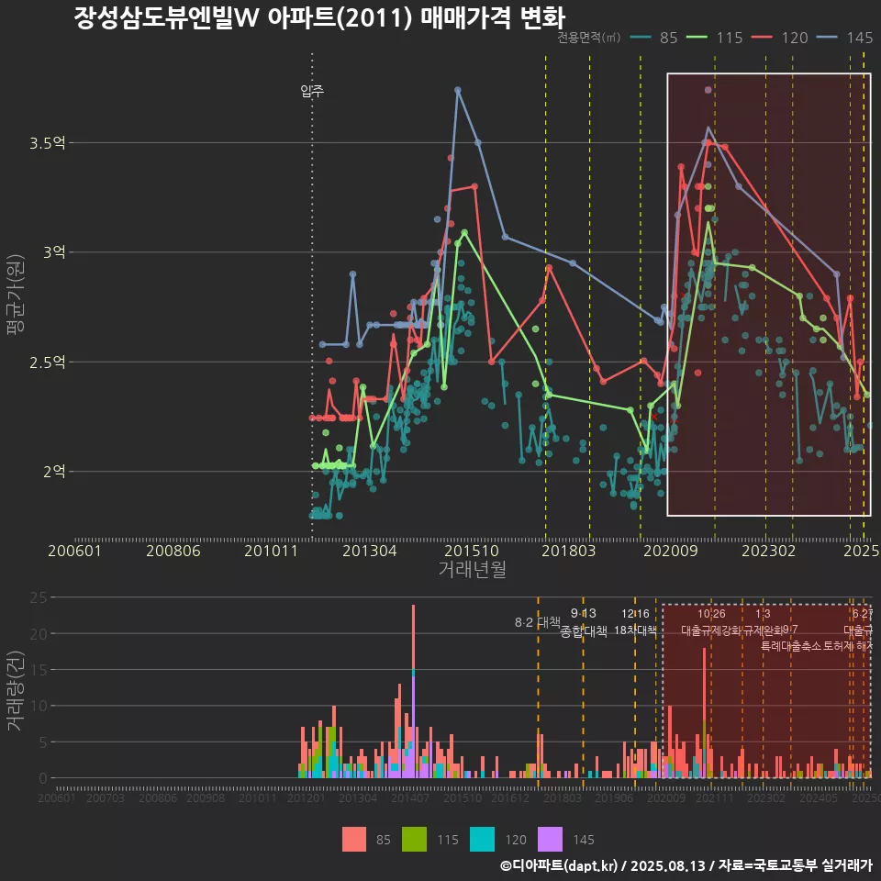
Task: Click 202111 on the volume chart x-axis
Action: click(x=715, y=797)
